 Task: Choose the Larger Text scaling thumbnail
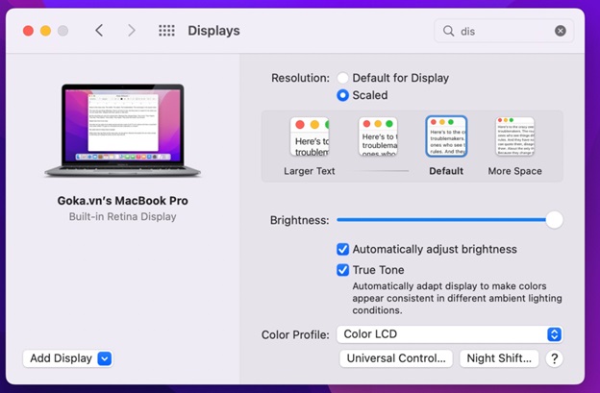[x=310, y=136]
